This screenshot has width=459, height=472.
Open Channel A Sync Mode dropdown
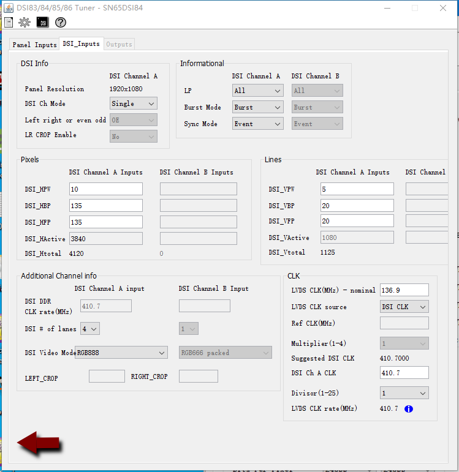click(257, 124)
